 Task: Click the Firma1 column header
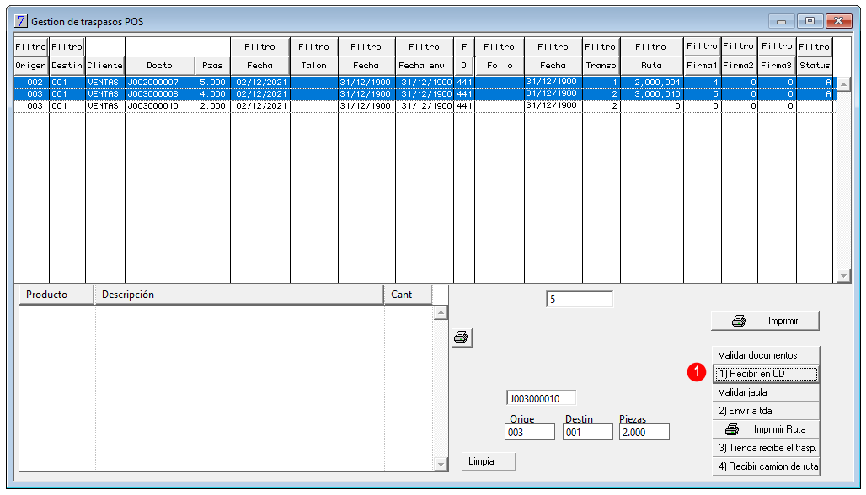(702, 65)
